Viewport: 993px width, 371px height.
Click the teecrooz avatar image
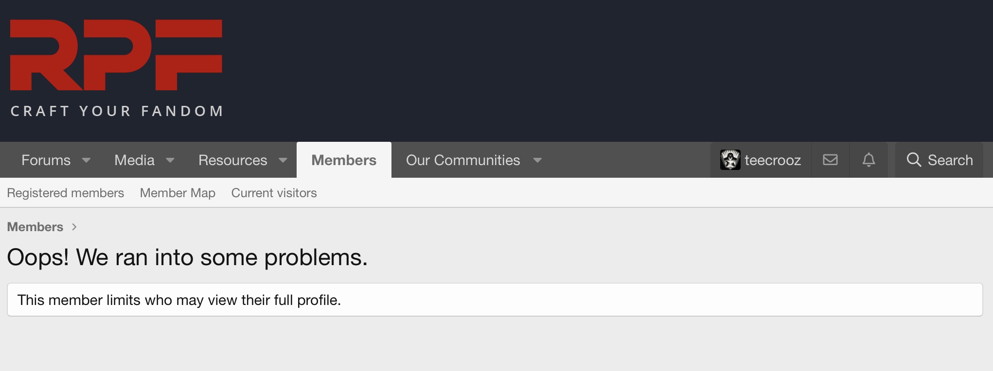click(x=730, y=160)
